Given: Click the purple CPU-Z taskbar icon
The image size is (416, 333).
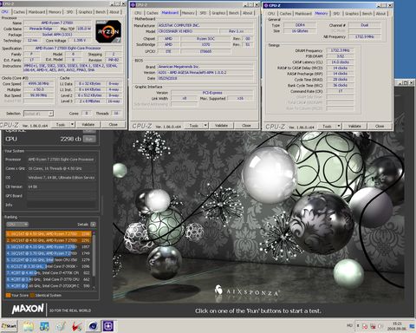Looking at the screenshot, I should (108, 326).
